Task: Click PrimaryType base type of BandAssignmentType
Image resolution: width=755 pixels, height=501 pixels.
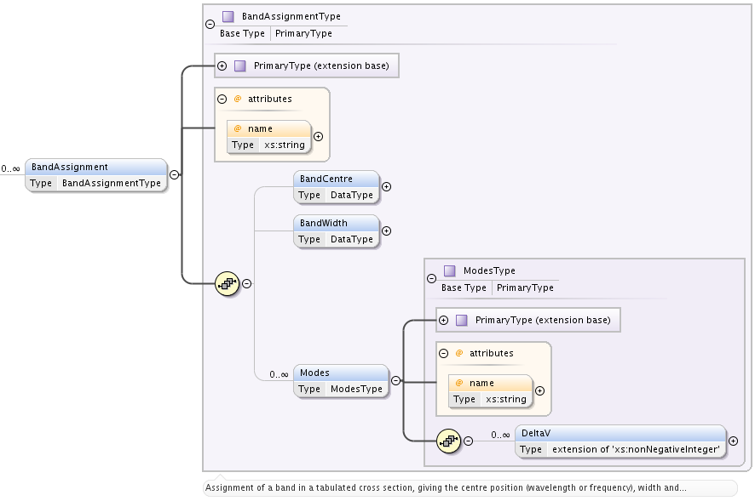Action: click(304, 34)
